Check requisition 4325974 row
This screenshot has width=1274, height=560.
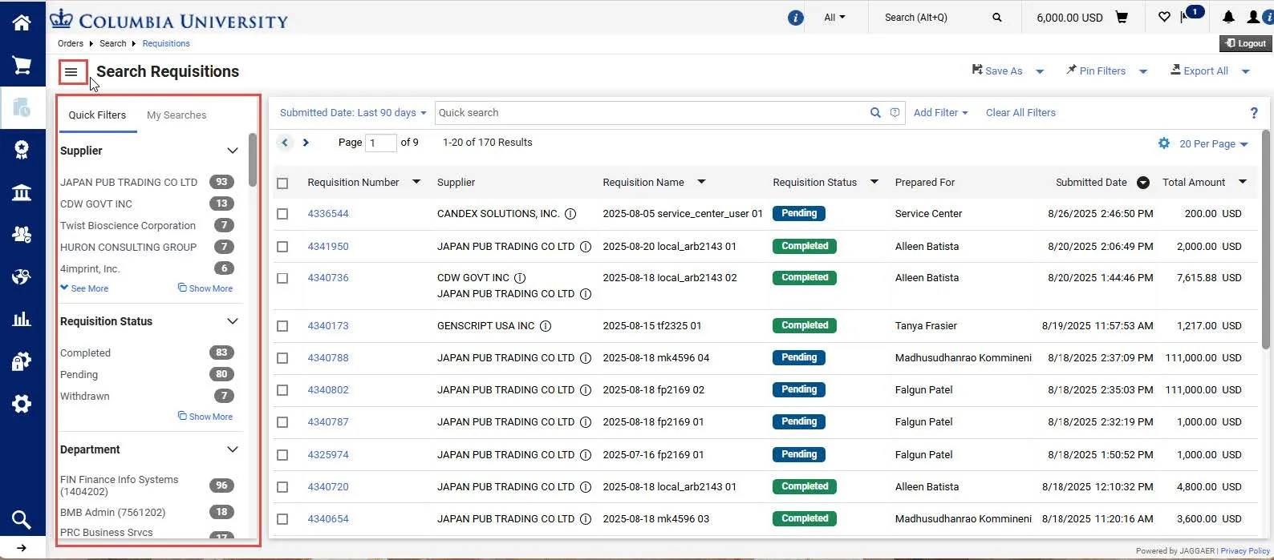[282, 455]
